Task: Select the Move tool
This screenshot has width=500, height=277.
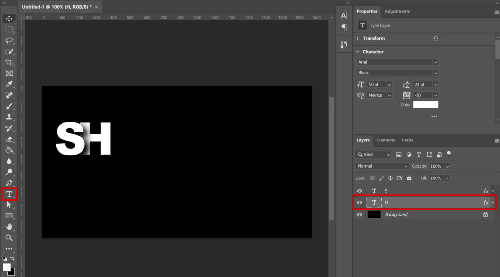Action: (9, 19)
